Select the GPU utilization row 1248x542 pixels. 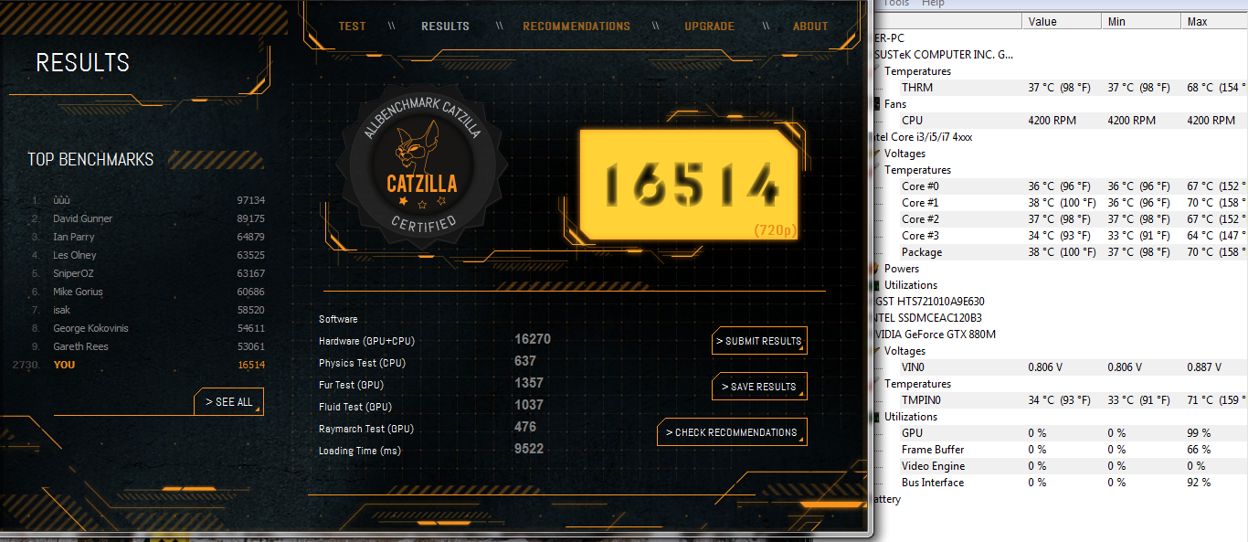(x=1061, y=433)
